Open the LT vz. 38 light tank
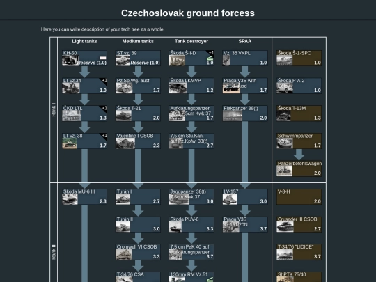 tap(84, 141)
